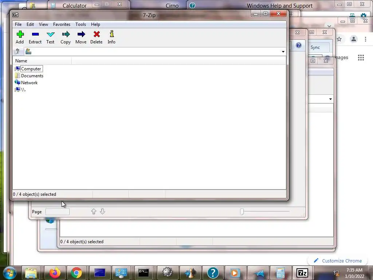Open the Favorites menu

click(62, 24)
